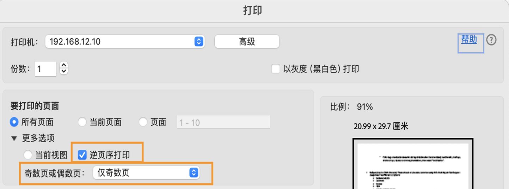The height and width of the screenshot is (189, 509).
Task: Decrease copies with the stepper down arrow
Action: coord(63,71)
